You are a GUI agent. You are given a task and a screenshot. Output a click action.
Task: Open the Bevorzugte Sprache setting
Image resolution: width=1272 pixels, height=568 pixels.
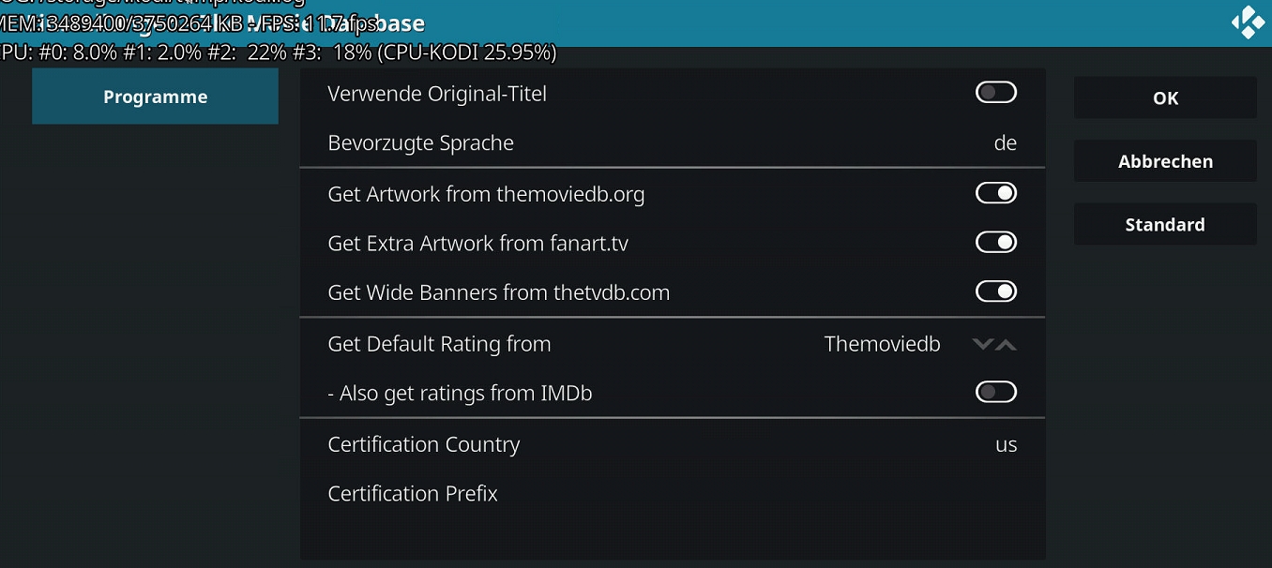tap(672, 142)
